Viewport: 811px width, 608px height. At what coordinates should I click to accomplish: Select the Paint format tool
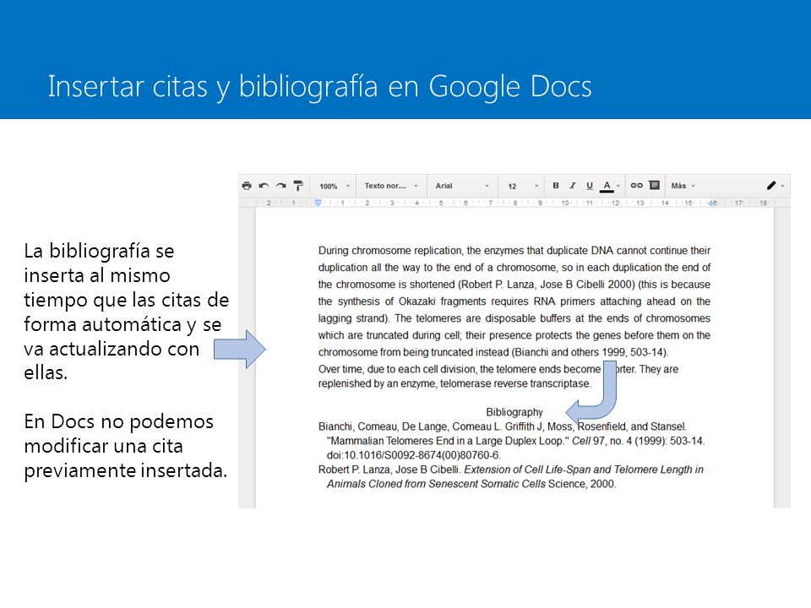(x=298, y=186)
